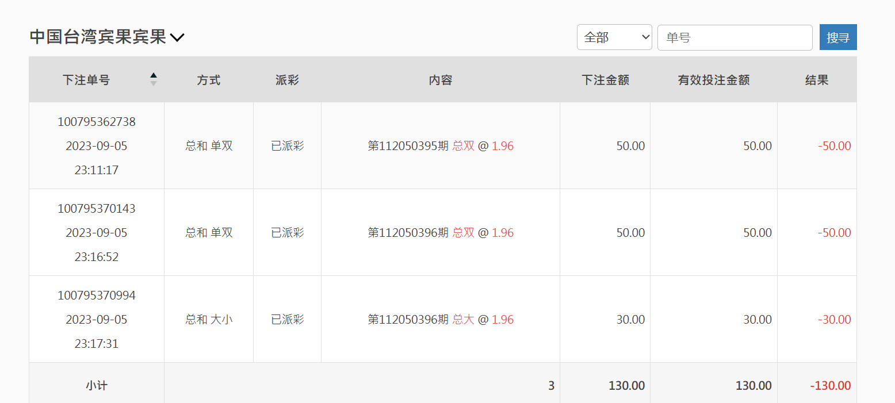Screen dimensions: 895x403
Task: Select the 有效投注金额 column header
Action: pos(713,80)
